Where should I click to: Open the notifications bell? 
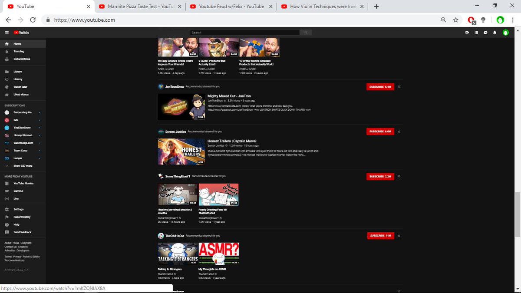pos(495,33)
